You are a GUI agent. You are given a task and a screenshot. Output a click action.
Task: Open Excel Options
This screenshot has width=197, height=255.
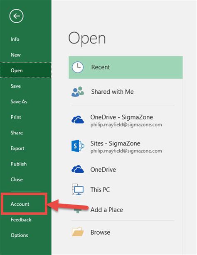coord(20,235)
